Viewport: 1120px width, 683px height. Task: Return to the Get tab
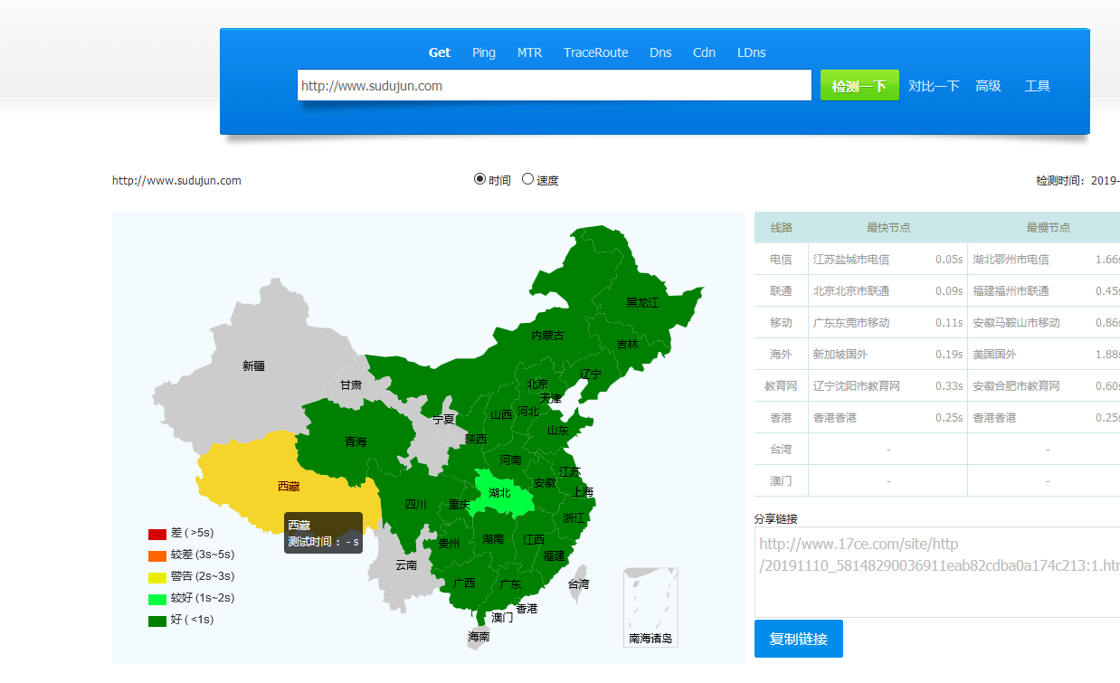439,52
